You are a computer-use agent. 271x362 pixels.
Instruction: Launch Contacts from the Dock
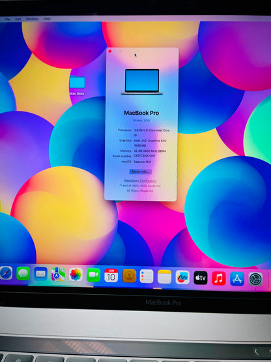click(129, 276)
